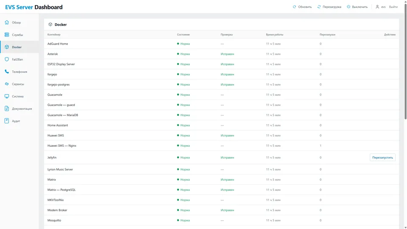Click the Исправен check for Huawei SMS
The width and height of the screenshot is (407, 229).
point(227,136)
